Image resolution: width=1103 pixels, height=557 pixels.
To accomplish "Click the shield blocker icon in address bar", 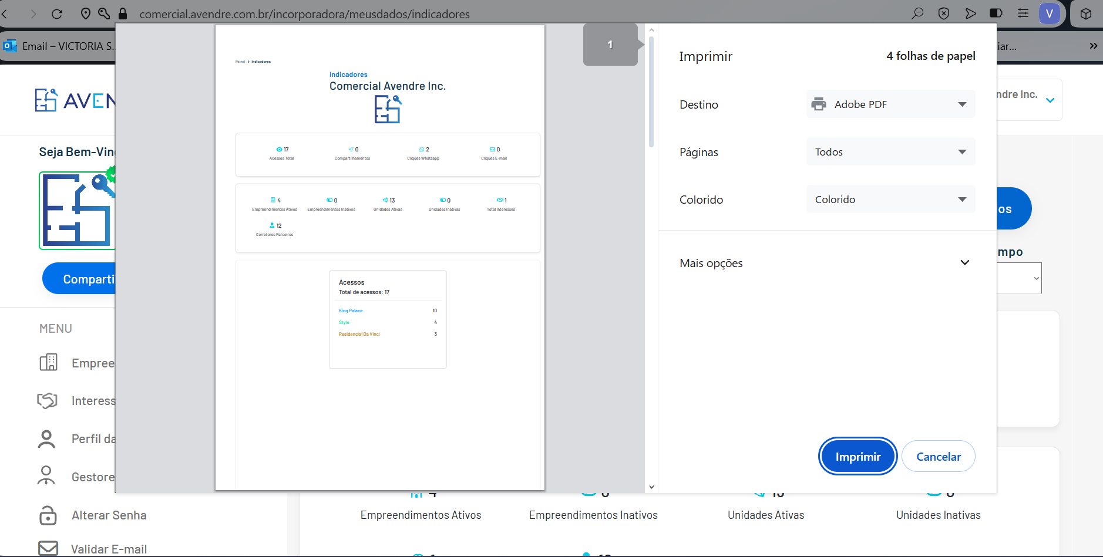I will pos(944,13).
